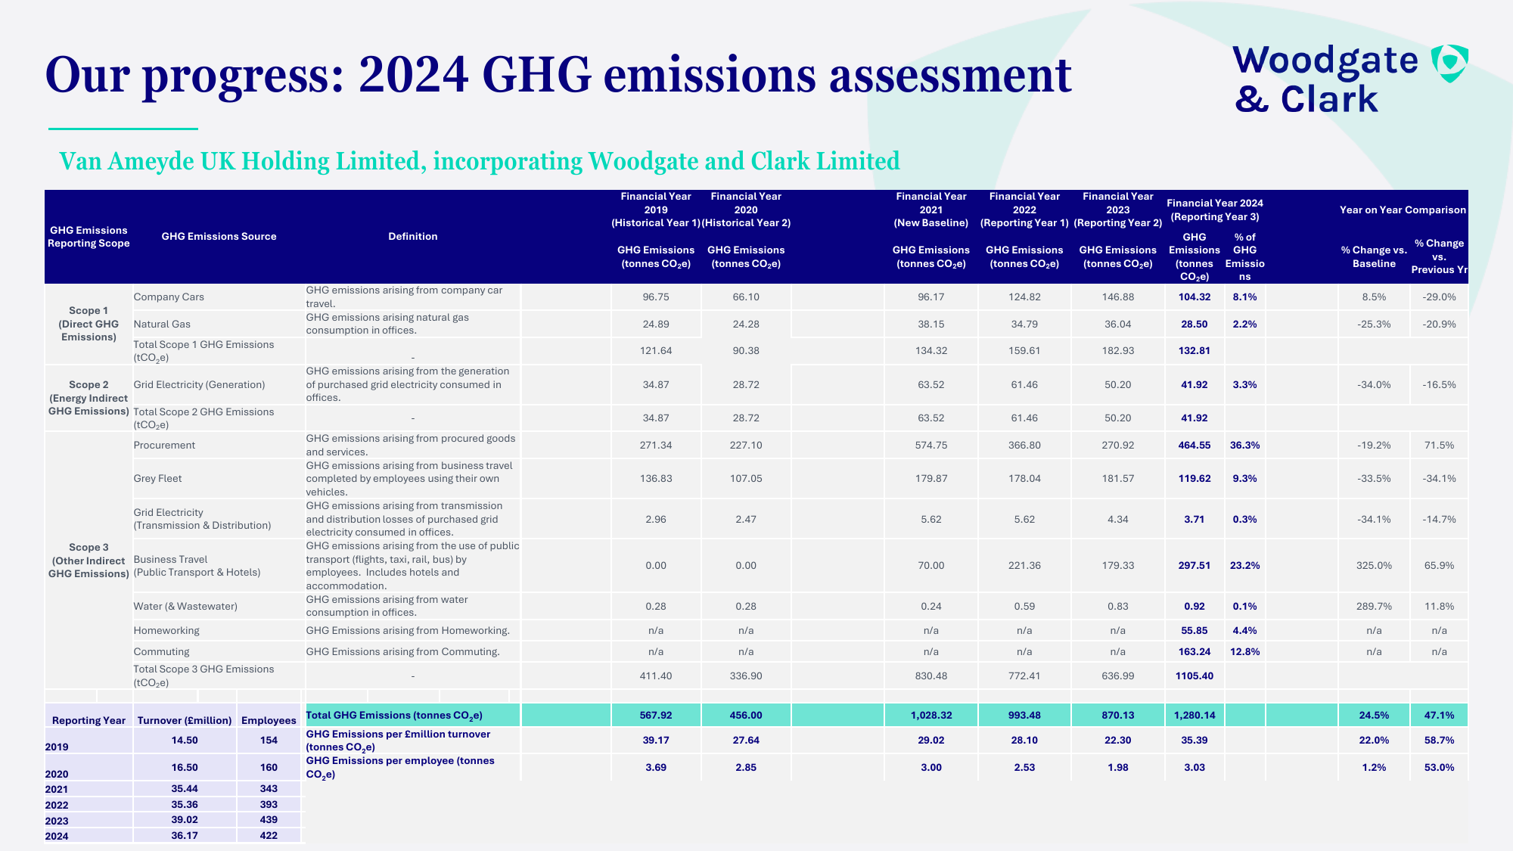
Task: Select the total 2021 baseline value 1,028.32
Action: (931, 716)
